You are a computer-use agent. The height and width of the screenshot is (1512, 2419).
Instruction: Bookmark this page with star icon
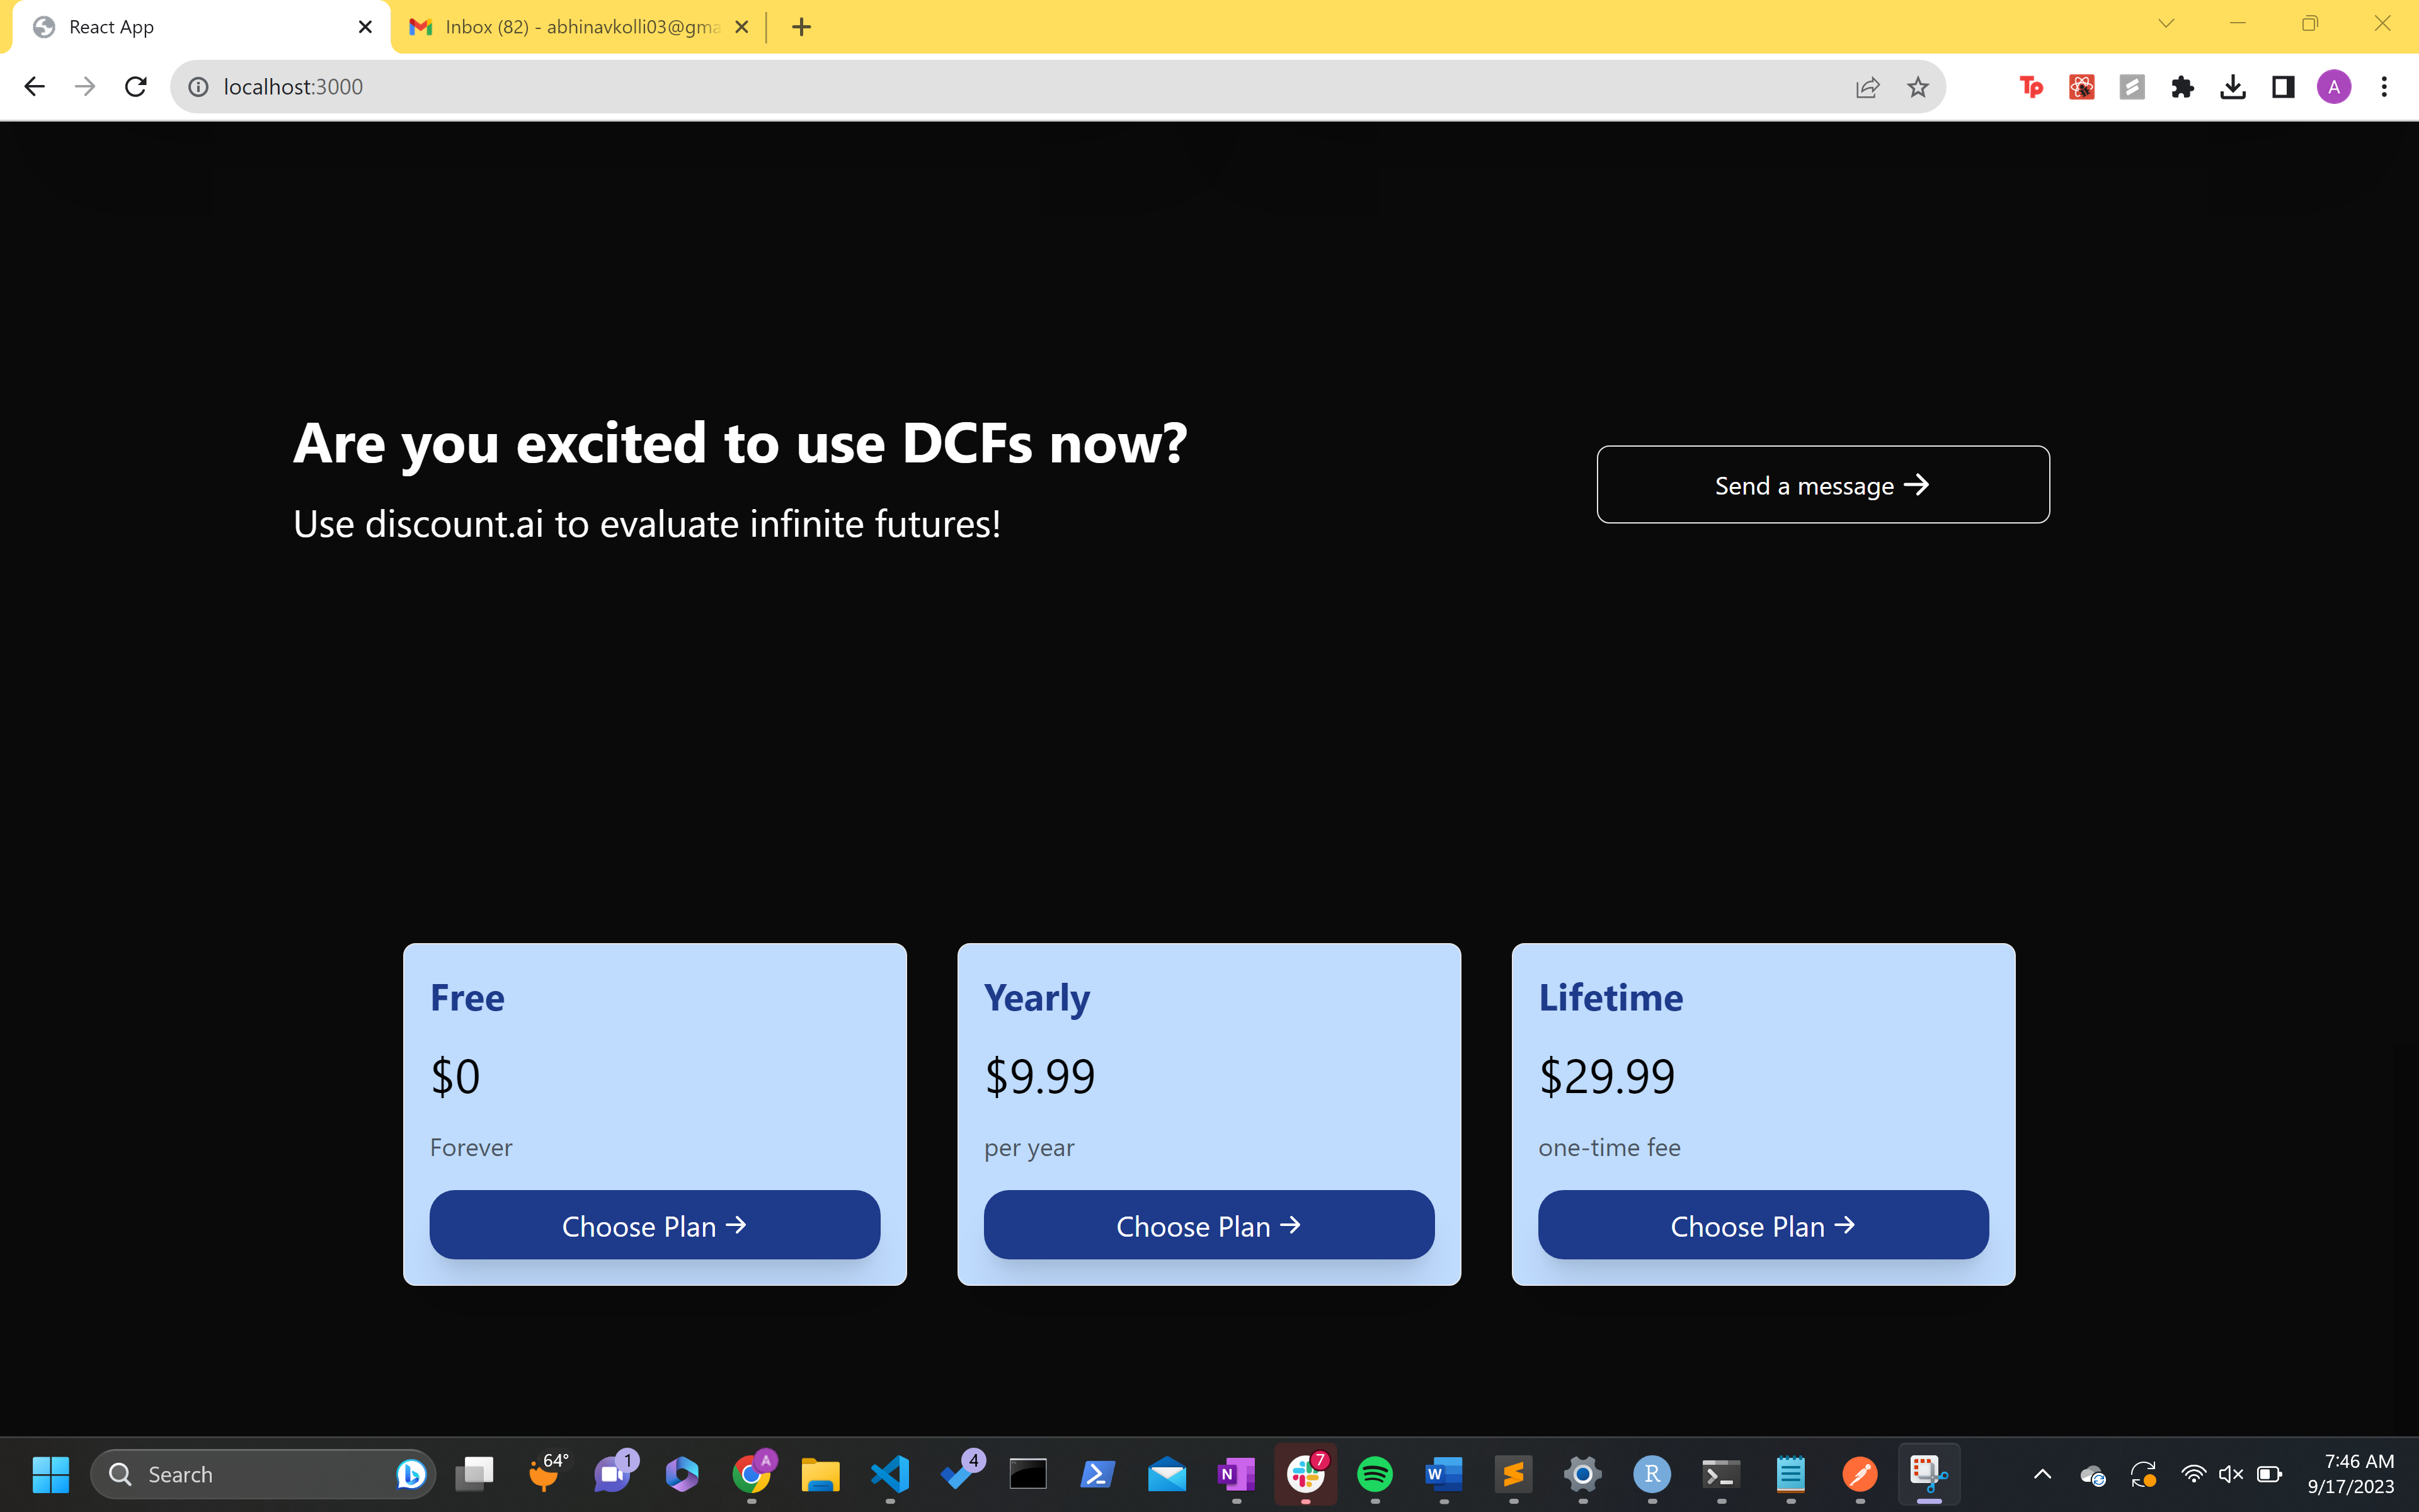pyautogui.click(x=1917, y=87)
